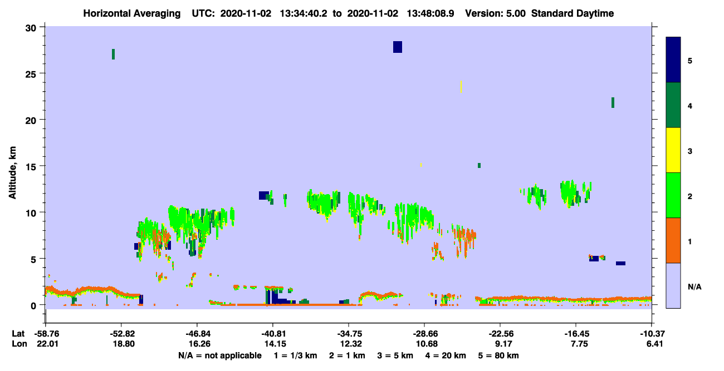This screenshot has height=371, width=724.
Task: Click latitude value -22.56
Action: (x=500, y=334)
